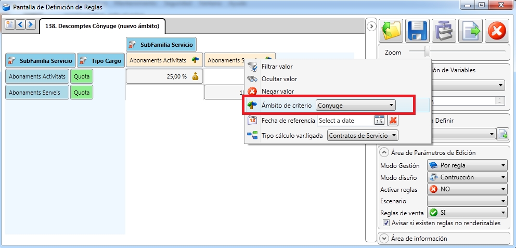The width and height of the screenshot is (516, 248).
Task: Click the Tipo cálculo var.ligada tree icon
Action: [x=252, y=135]
